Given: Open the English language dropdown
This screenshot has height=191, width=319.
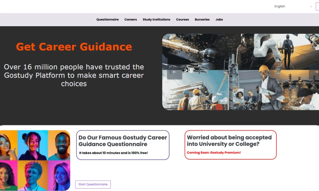Looking at the screenshot, I should click(x=293, y=6).
